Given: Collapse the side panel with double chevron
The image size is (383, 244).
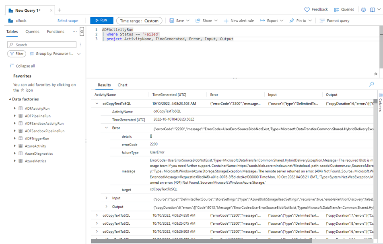Looking at the screenshot, I should (x=82, y=31).
